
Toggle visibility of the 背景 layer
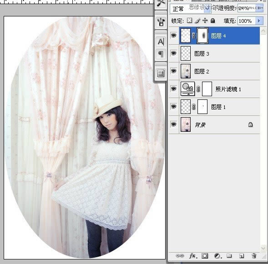[x=173, y=124]
